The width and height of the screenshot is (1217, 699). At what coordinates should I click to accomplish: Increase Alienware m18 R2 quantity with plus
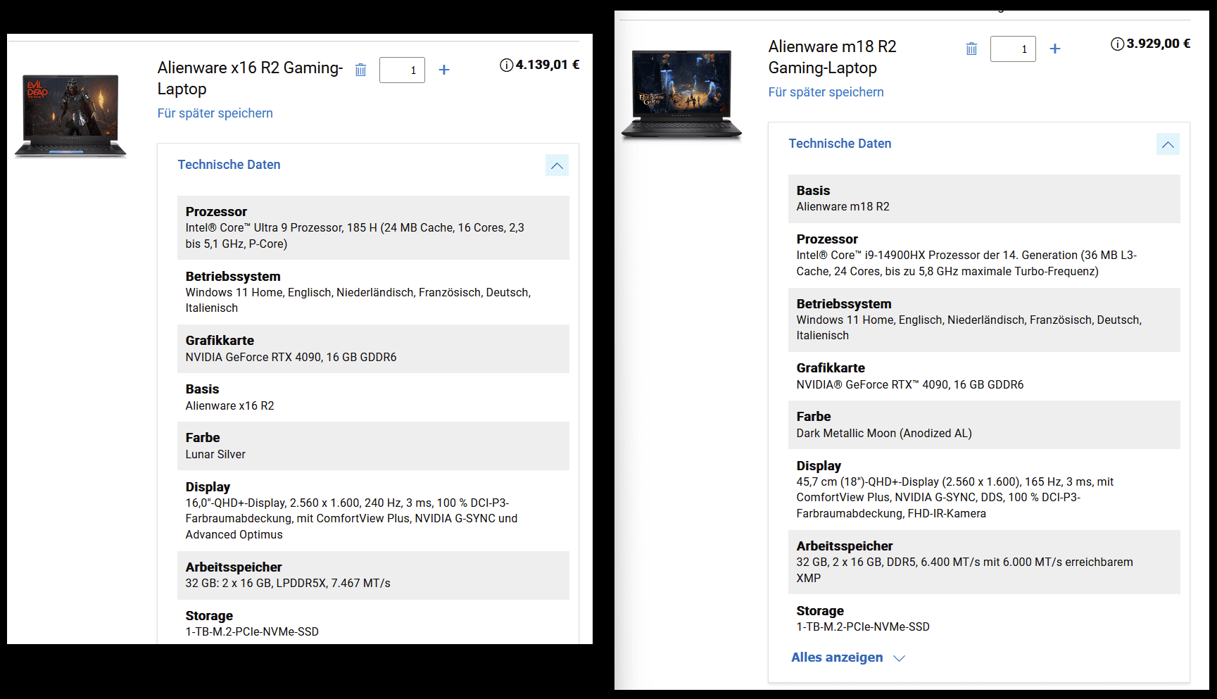tap(1055, 49)
